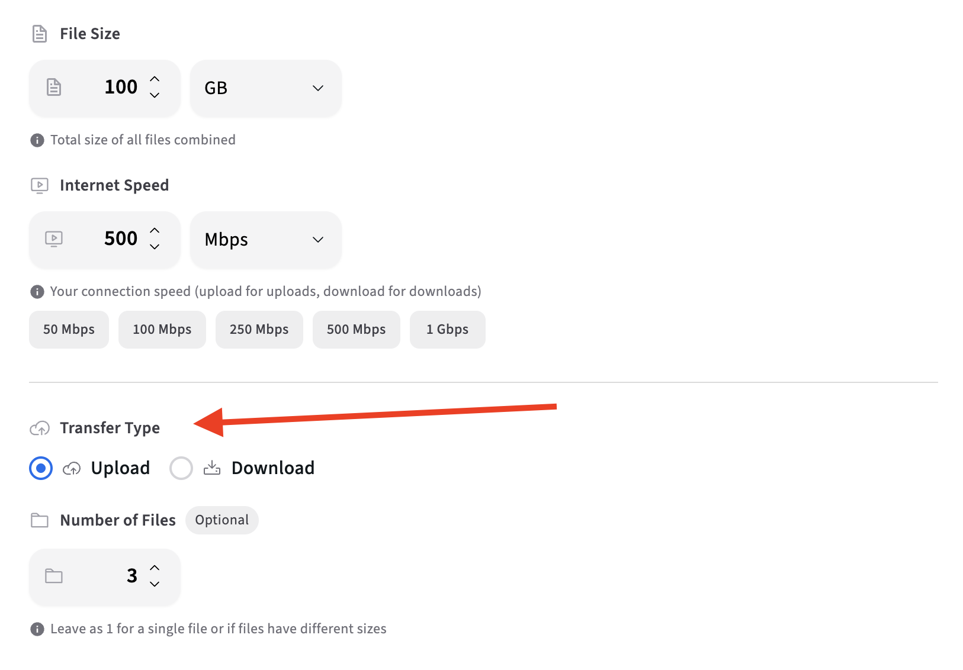Click the Number of Files folder icon
963x670 pixels.
pyautogui.click(x=39, y=520)
